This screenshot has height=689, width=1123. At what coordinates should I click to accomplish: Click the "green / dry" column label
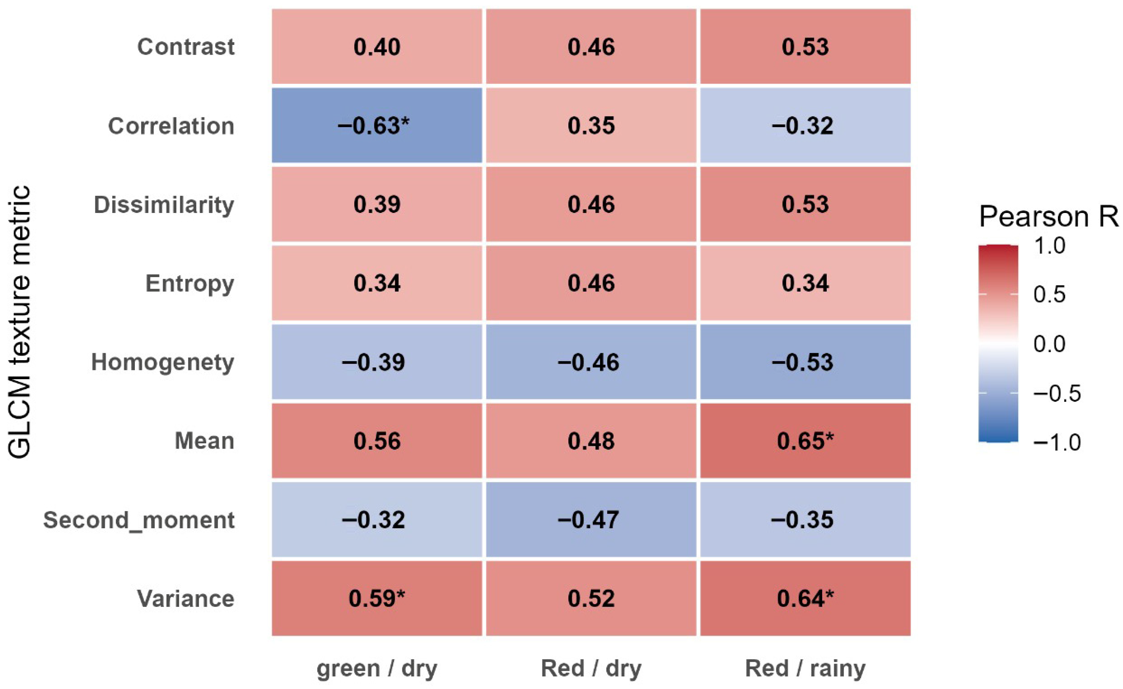[377, 669]
